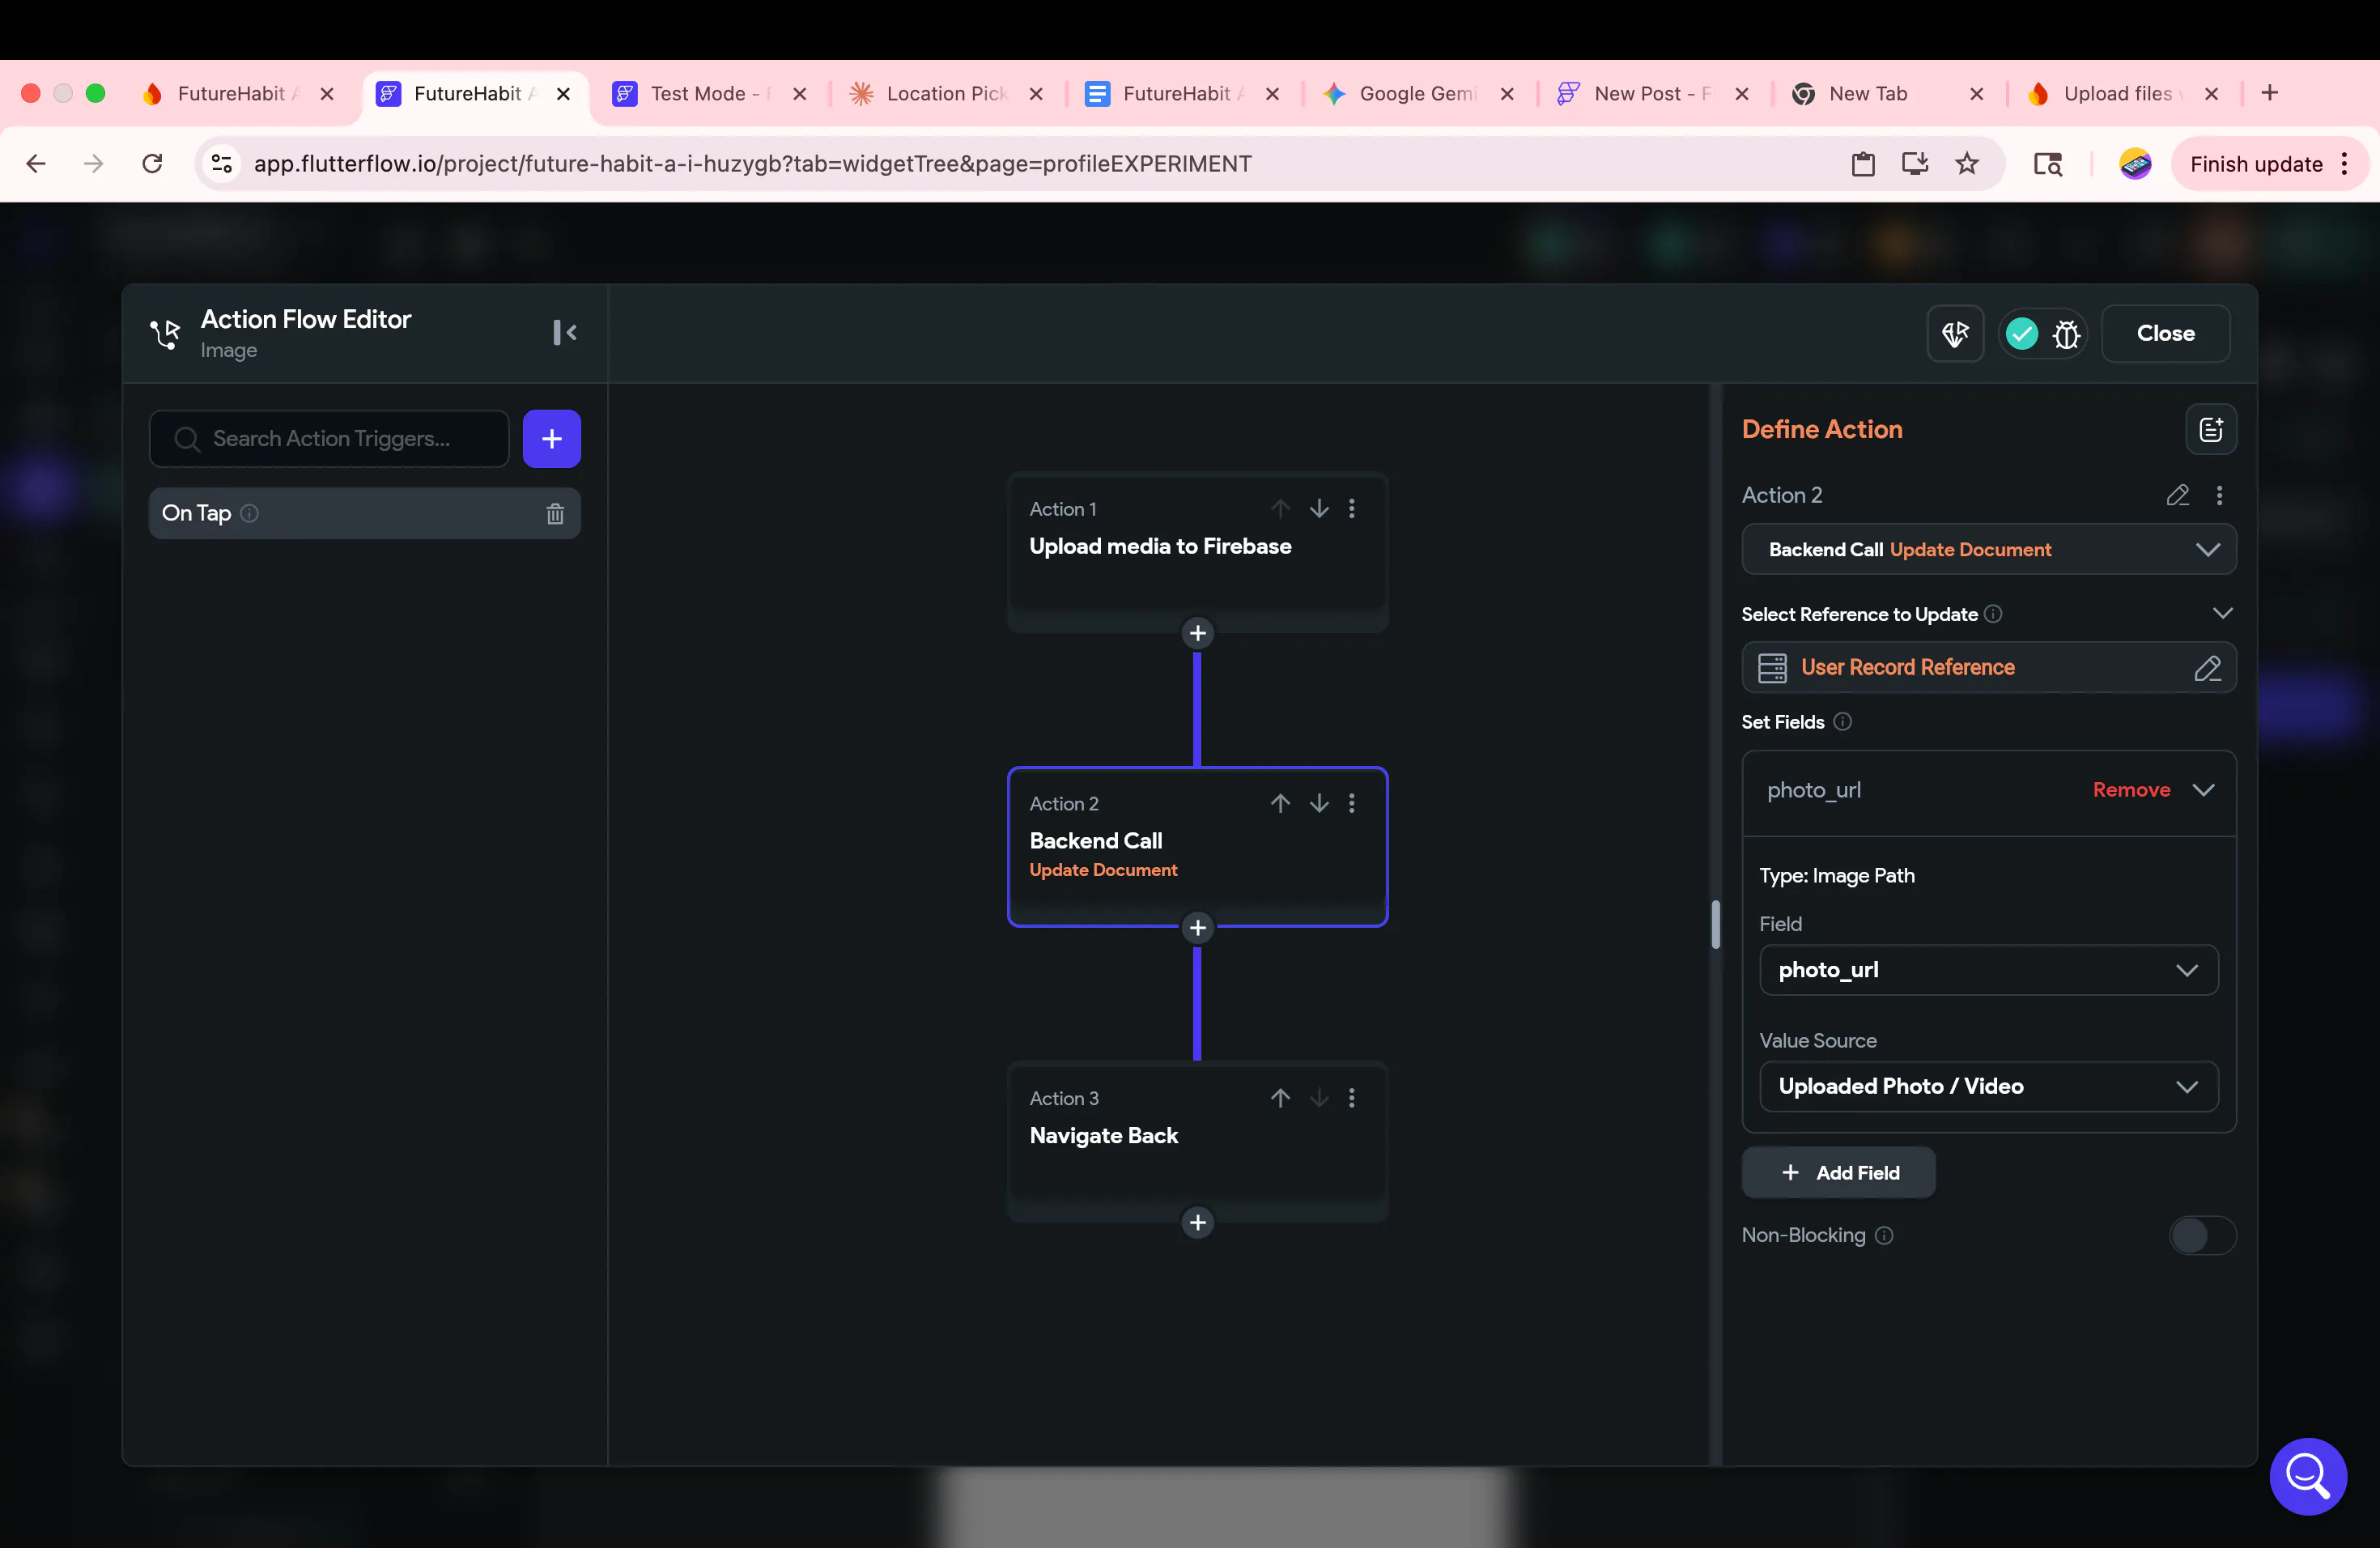Delete the On Tap trigger

click(555, 513)
